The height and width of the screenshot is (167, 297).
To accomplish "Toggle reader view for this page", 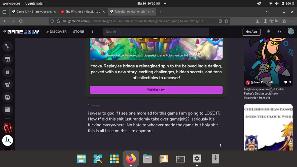I will pos(220,21).
